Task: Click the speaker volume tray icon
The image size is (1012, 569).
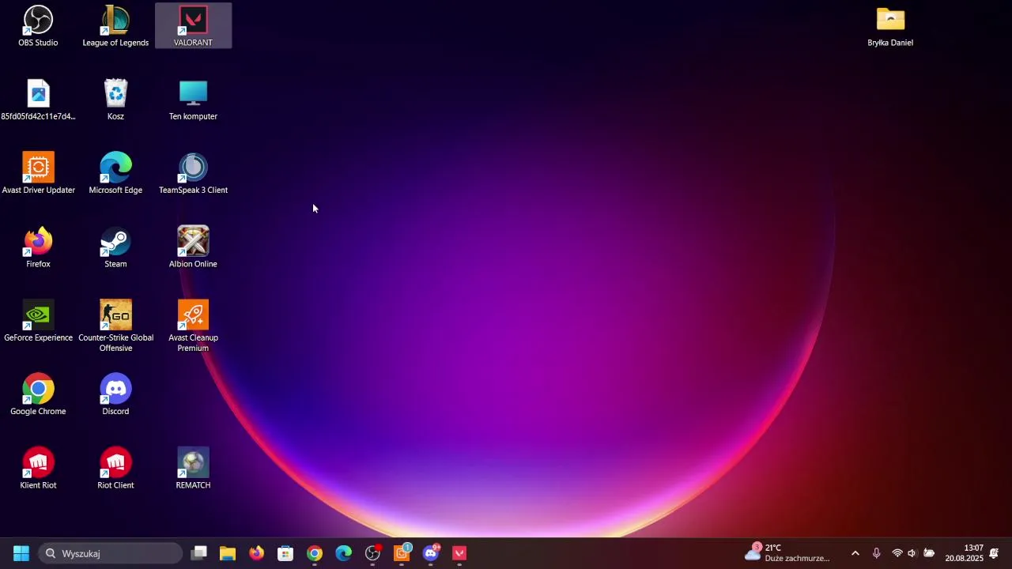Action: point(912,553)
